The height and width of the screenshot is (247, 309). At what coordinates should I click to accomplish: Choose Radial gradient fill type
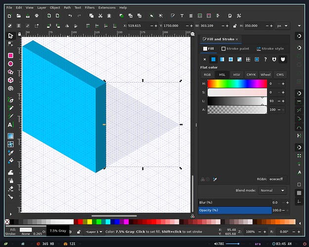230,59
